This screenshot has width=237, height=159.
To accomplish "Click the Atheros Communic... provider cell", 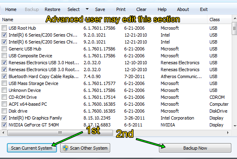I will 181,76.
